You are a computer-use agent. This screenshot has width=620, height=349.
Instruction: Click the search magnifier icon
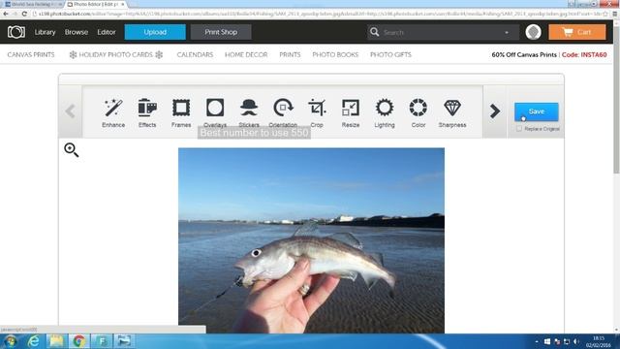click(x=375, y=32)
